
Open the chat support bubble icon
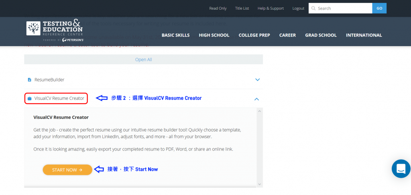[x=401, y=169]
